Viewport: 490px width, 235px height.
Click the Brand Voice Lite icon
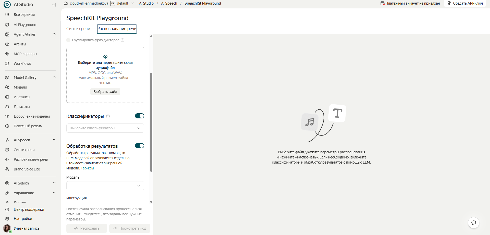[7, 169]
